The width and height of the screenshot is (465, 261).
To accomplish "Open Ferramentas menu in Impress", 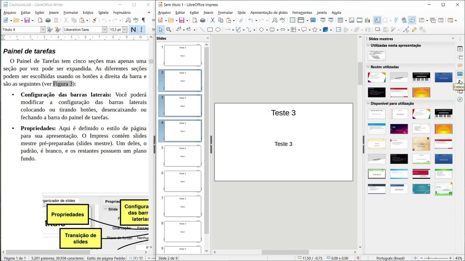I will coord(302,12).
